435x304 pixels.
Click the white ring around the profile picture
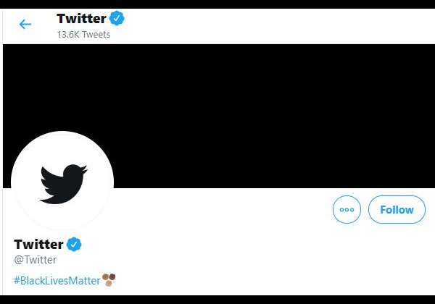click(16, 182)
